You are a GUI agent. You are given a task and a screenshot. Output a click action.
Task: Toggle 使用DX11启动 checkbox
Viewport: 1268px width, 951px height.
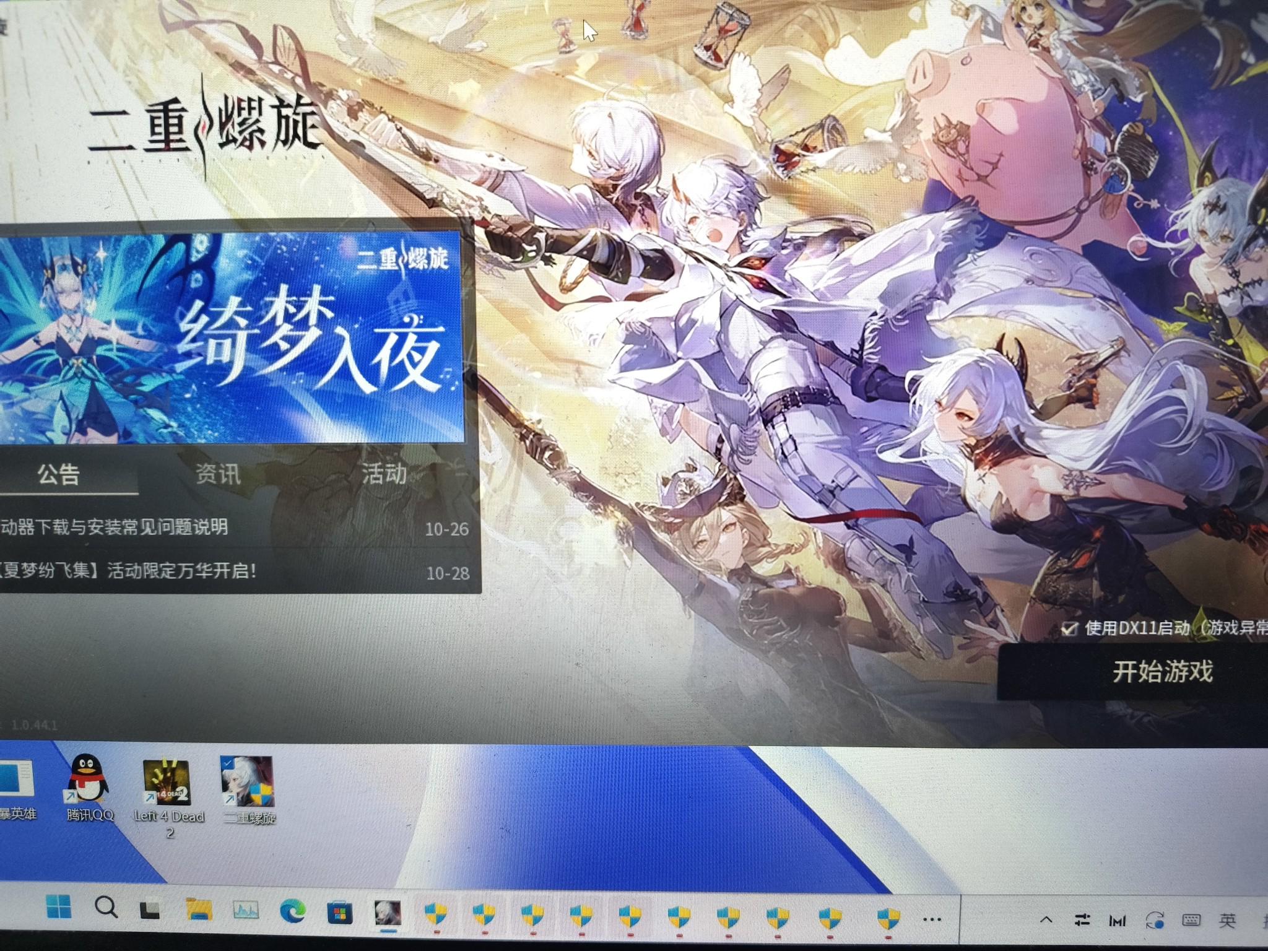coord(1069,629)
